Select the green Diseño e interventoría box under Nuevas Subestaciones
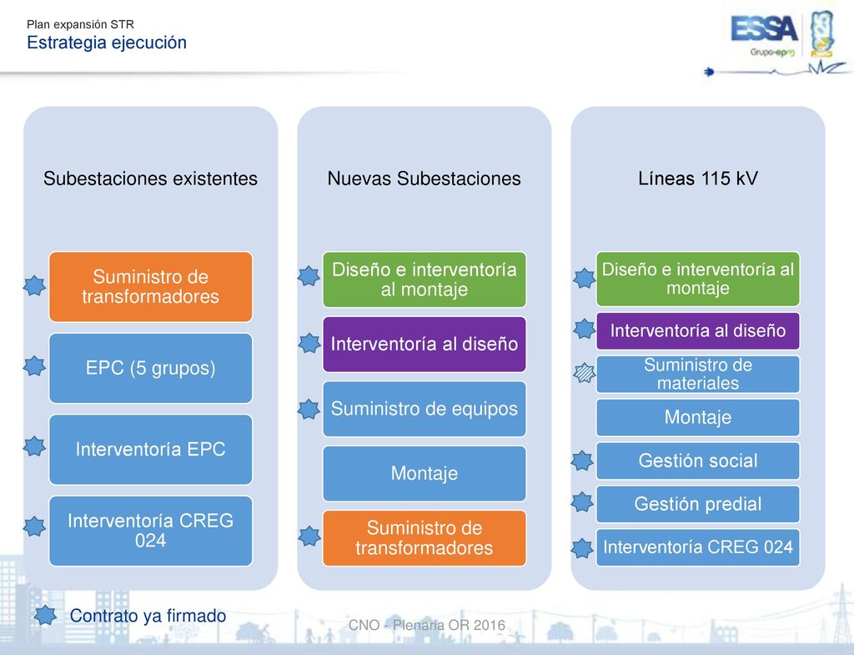854x655 pixels. coord(424,280)
